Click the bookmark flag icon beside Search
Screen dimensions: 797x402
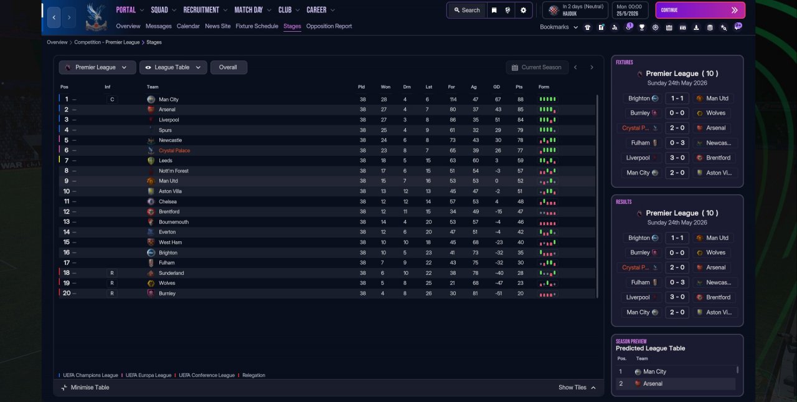tap(494, 10)
